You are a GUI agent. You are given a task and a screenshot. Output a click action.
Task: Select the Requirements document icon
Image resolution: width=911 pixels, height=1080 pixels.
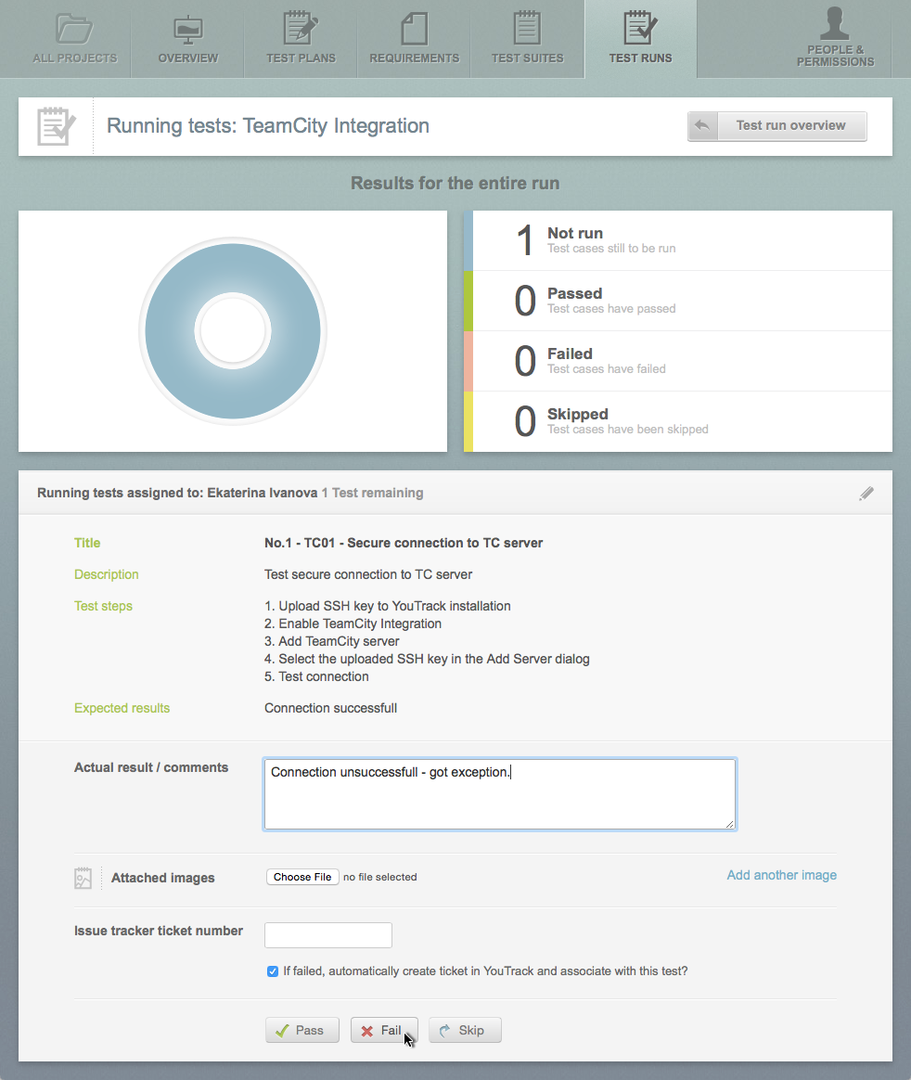(414, 28)
